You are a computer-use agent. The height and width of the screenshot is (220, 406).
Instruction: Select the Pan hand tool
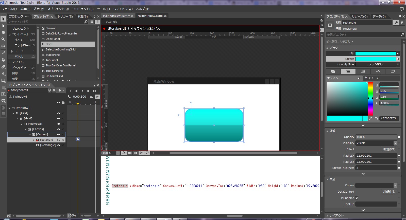(3, 32)
